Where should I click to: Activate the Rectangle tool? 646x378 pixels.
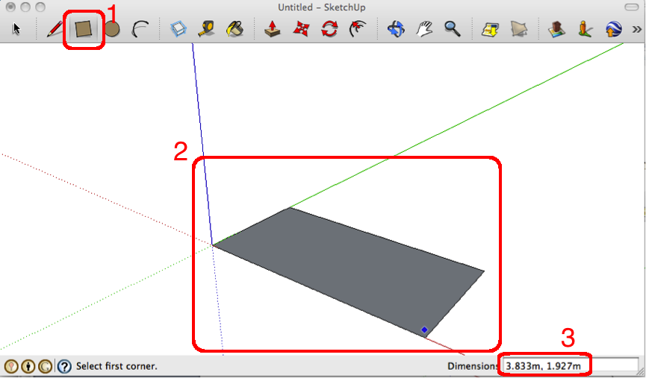tap(84, 29)
